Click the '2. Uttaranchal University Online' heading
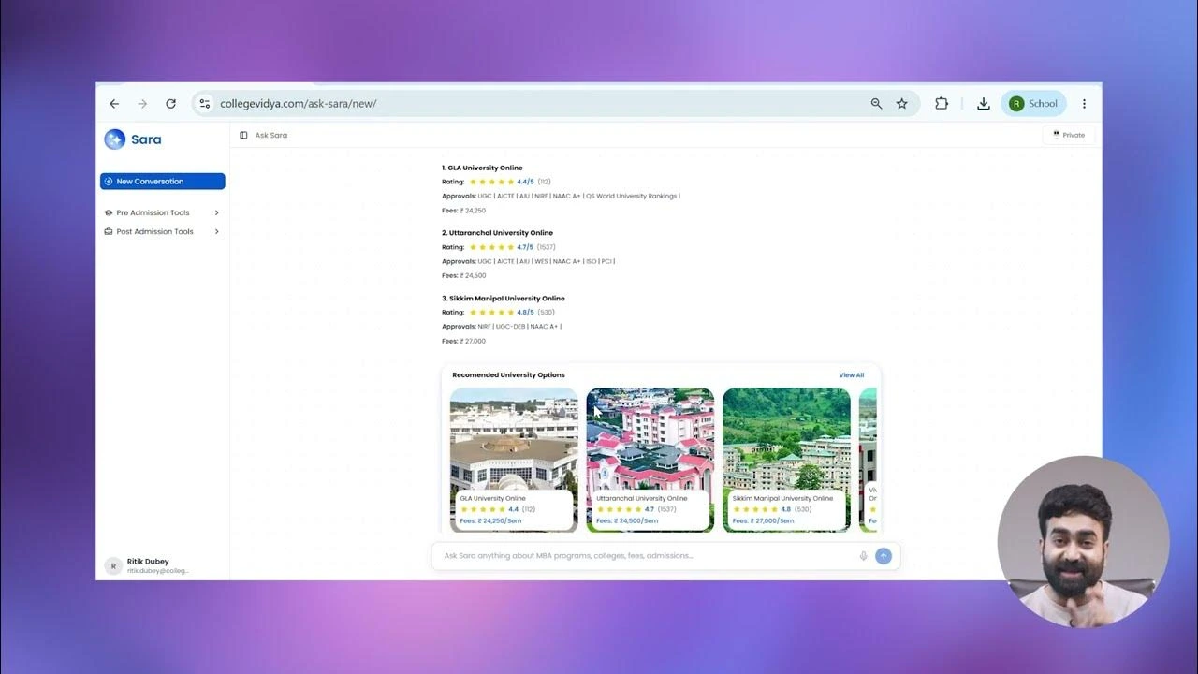Viewport: 1198px width, 674px height. click(497, 233)
